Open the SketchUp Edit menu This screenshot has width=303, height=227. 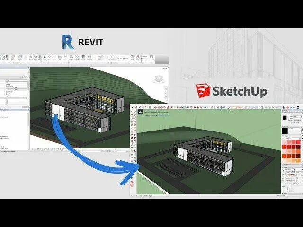134,105
